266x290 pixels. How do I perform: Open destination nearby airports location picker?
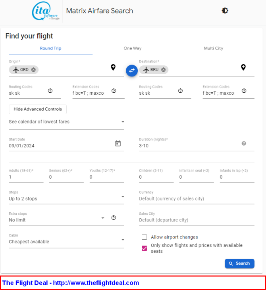(243, 67)
